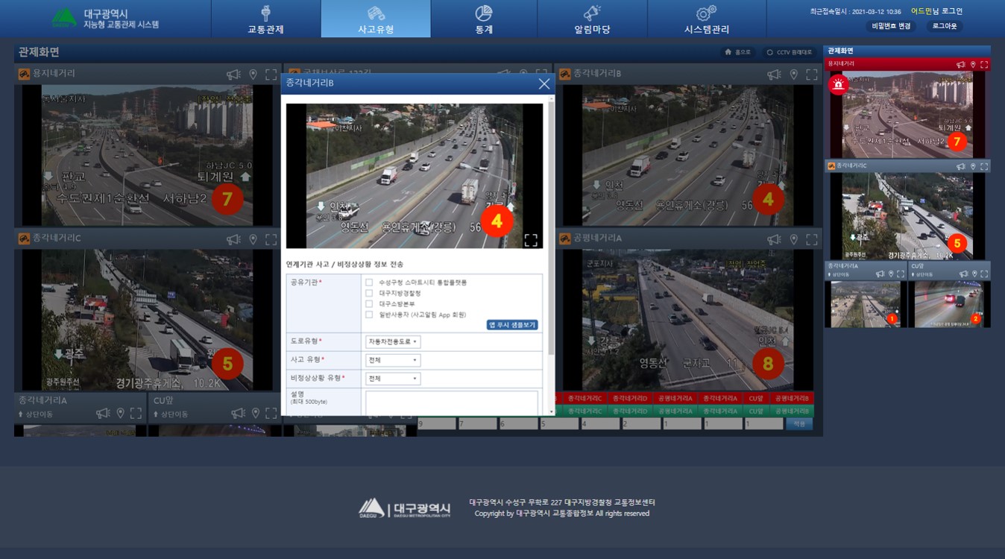
Task: Click megaphone icon on 종각네거리C main panel
Action: click(x=234, y=239)
